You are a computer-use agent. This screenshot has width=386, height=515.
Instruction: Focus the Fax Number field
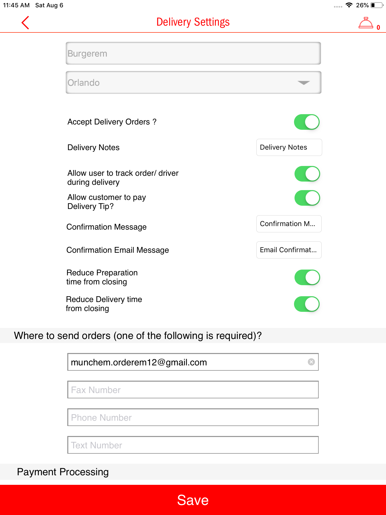click(x=193, y=390)
